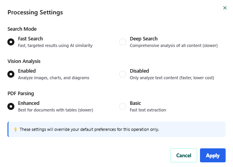Switch PDF Parsing to the Basic radio button
Image resolution: width=233 pixels, height=167 pixels.
pyautogui.click(x=123, y=106)
